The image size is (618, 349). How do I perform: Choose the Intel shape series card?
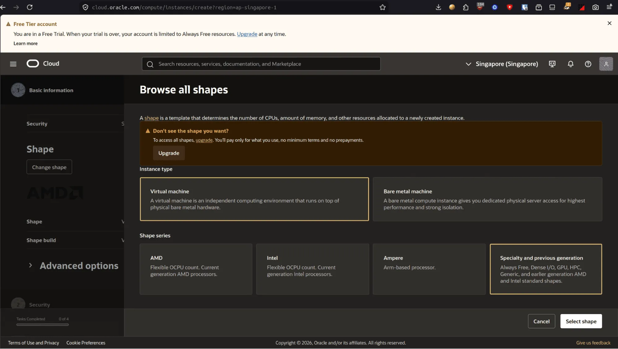pyautogui.click(x=313, y=269)
